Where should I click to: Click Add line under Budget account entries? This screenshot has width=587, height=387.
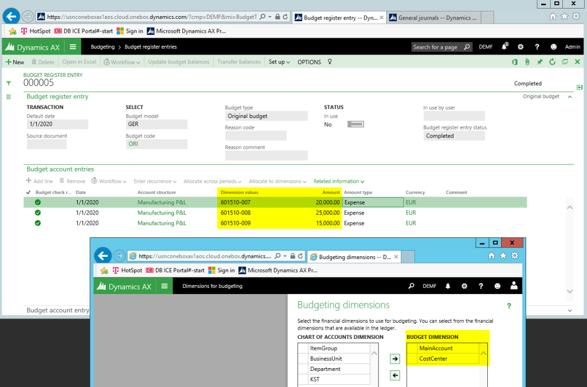(x=41, y=181)
